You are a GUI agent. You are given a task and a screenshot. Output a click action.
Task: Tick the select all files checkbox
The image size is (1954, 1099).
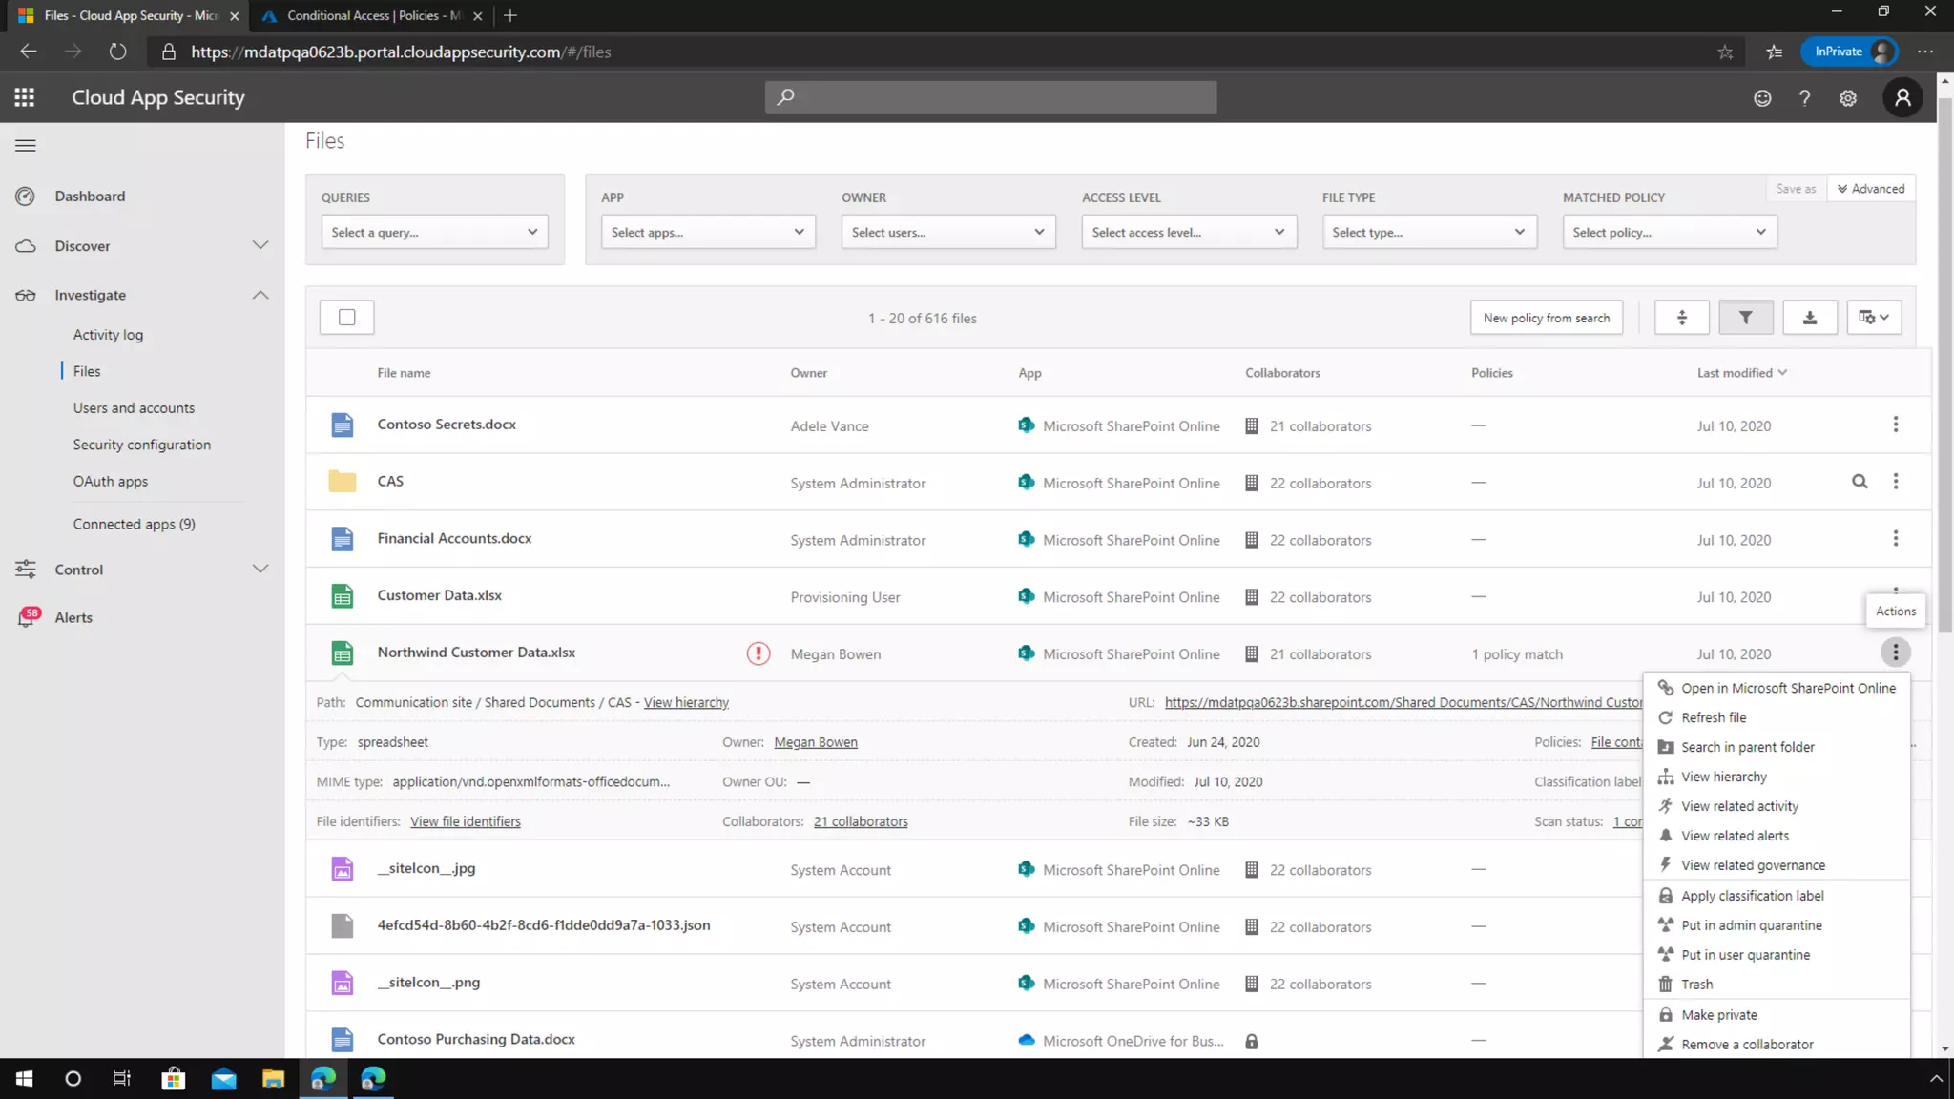(346, 318)
